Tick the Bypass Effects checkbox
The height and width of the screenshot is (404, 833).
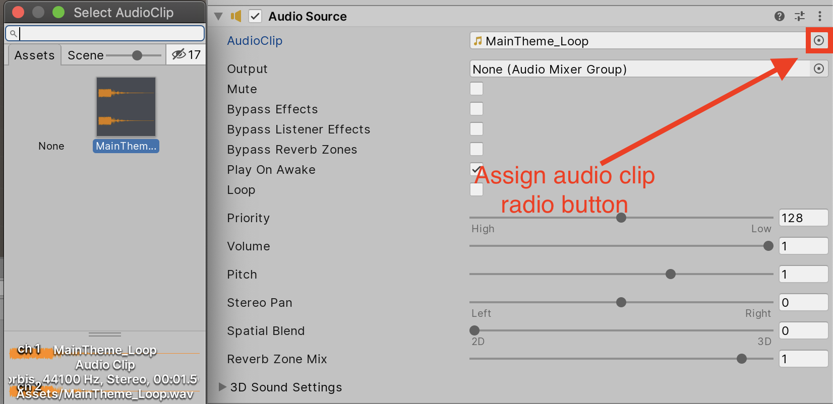coord(476,109)
